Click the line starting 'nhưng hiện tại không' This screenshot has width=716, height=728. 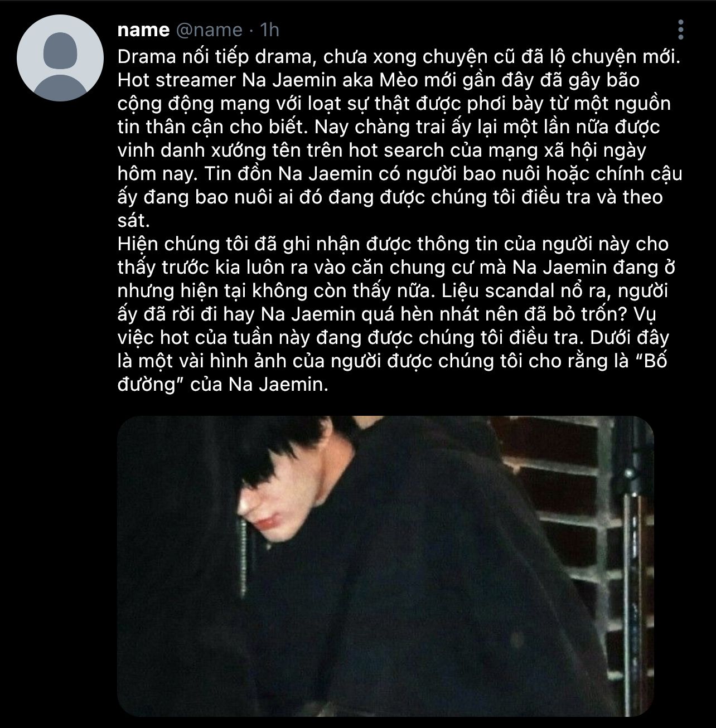[393, 291]
